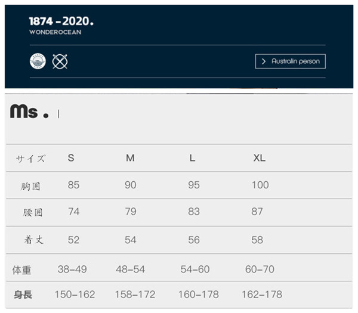Select the L size column header
Viewport: 358px width, 313px height.
tap(192, 158)
